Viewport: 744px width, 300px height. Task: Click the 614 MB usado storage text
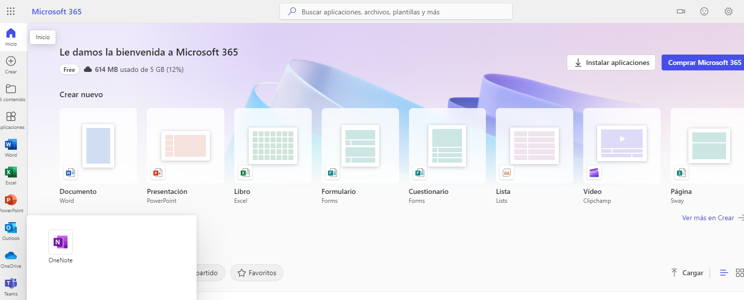139,69
